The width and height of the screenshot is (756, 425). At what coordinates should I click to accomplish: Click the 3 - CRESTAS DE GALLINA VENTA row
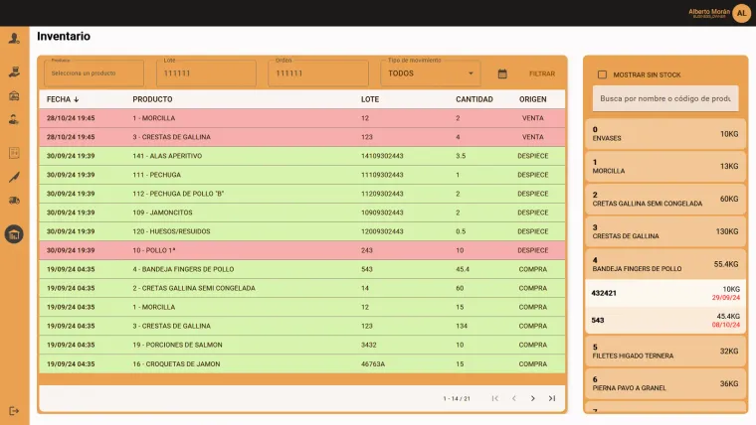(x=301, y=137)
